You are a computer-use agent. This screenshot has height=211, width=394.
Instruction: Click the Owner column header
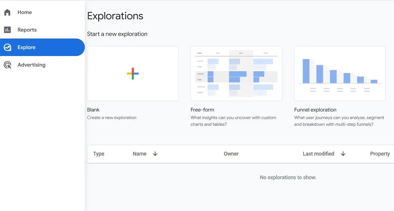pos(231,154)
